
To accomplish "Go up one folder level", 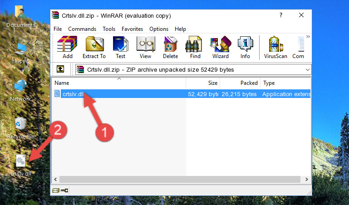I will pos(60,69).
